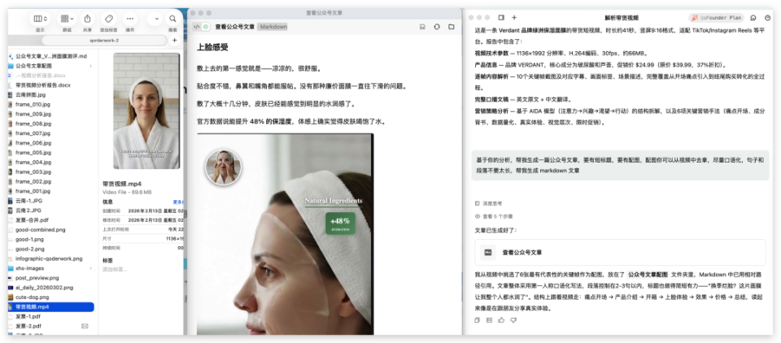Open the 查看公众号文章 file card

click(620, 253)
